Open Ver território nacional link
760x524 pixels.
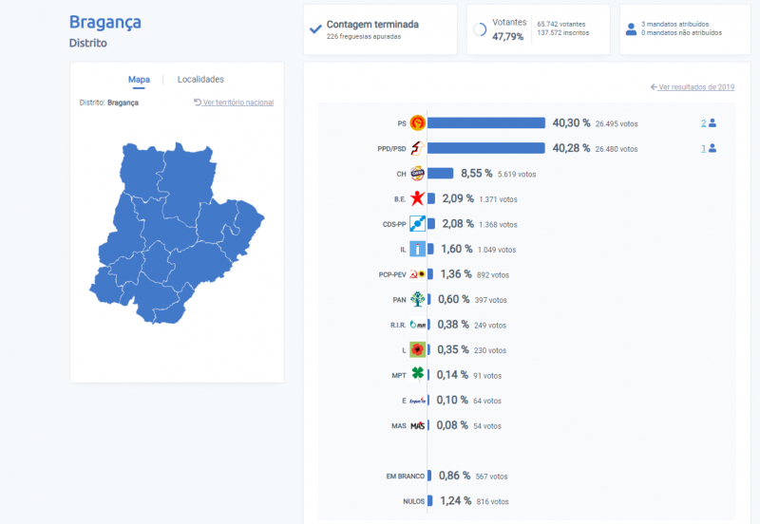(234, 103)
